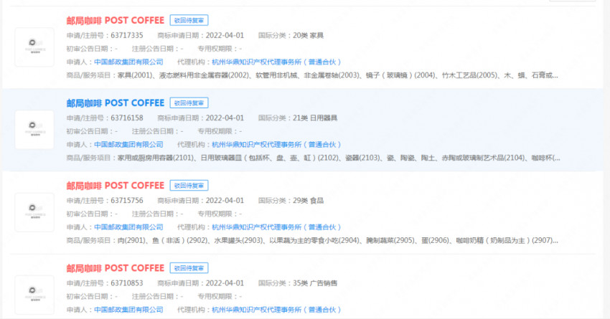Click status badge 驳回待复审 for 63717335

[x=189, y=20]
